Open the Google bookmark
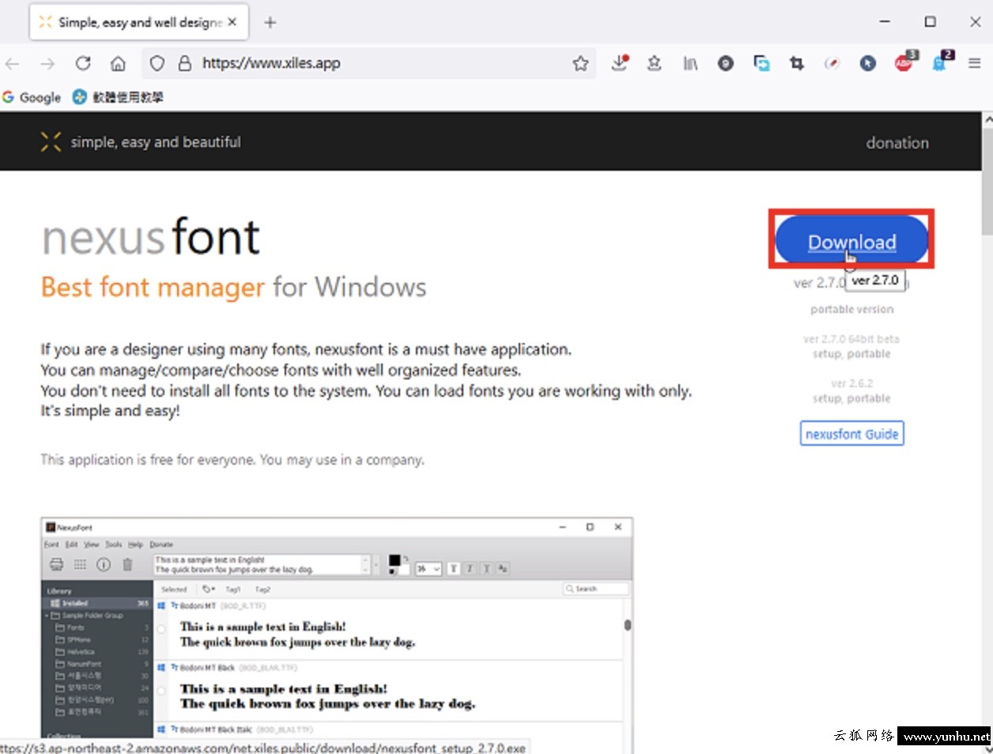The height and width of the screenshot is (754, 993). 32,97
